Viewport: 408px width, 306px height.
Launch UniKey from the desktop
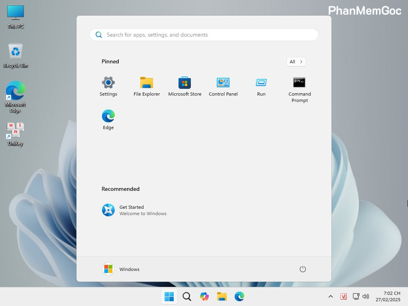point(15,133)
